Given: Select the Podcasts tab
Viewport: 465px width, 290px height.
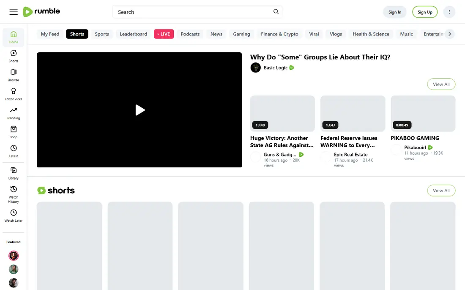Looking at the screenshot, I should (190, 34).
